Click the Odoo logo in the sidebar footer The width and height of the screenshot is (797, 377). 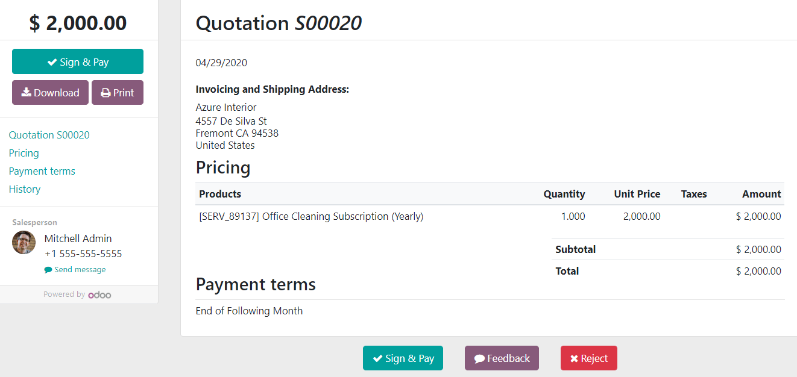[100, 294]
